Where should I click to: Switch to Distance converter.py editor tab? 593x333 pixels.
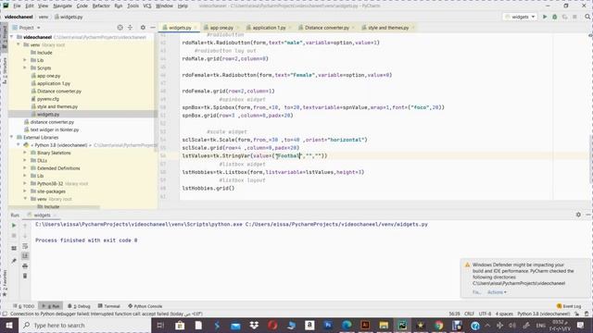(x=327, y=28)
